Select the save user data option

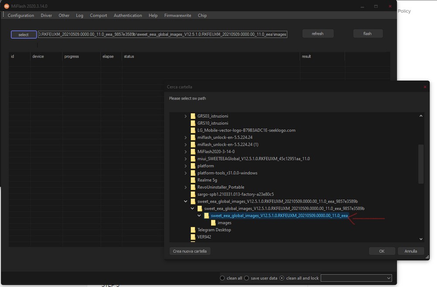pyautogui.click(x=247, y=278)
